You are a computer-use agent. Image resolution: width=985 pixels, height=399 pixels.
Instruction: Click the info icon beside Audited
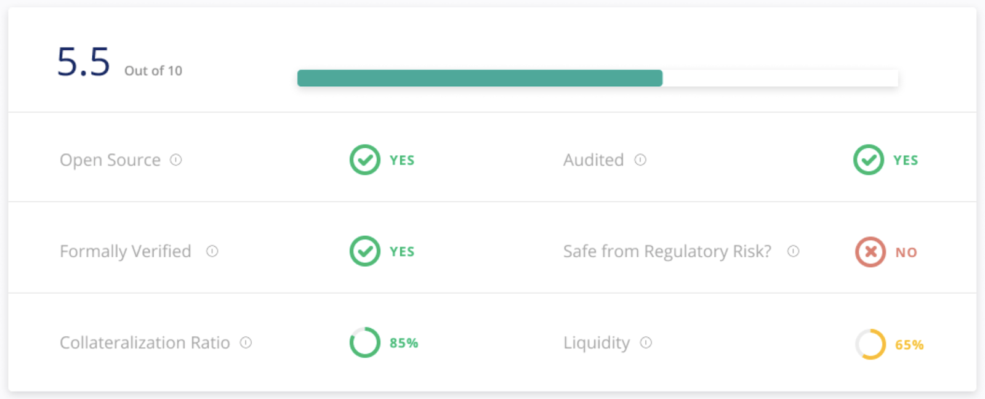pyautogui.click(x=640, y=160)
